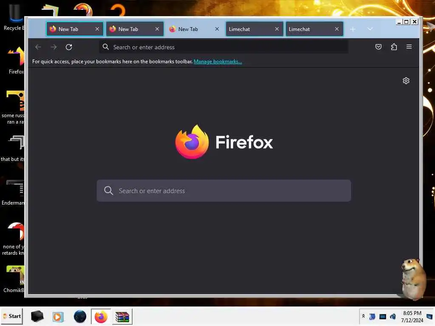
Task: Click the magnifier in address bar
Action: 106,47
